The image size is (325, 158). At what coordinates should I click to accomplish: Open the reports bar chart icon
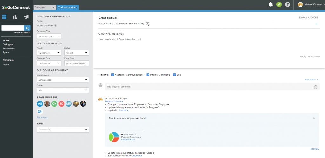tap(15, 17)
